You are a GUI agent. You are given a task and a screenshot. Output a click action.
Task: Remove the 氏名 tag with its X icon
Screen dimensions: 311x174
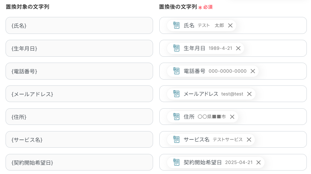tap(230, 25)
